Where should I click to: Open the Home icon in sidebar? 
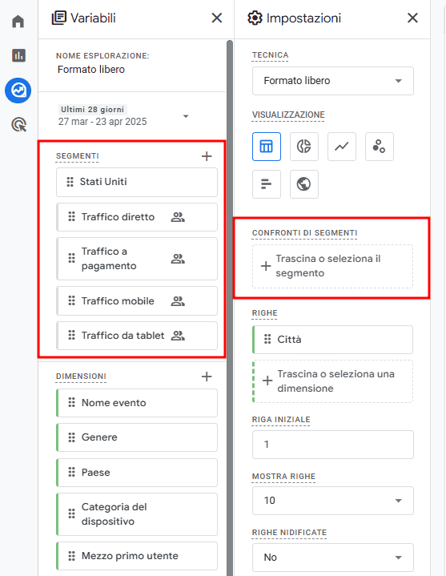(18, 22)
